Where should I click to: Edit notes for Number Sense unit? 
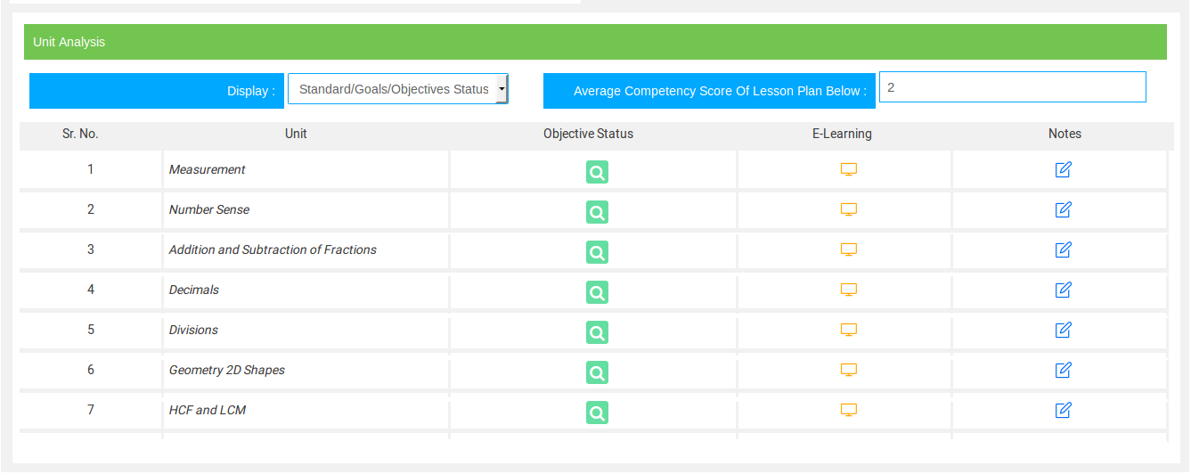point(1063,209)
